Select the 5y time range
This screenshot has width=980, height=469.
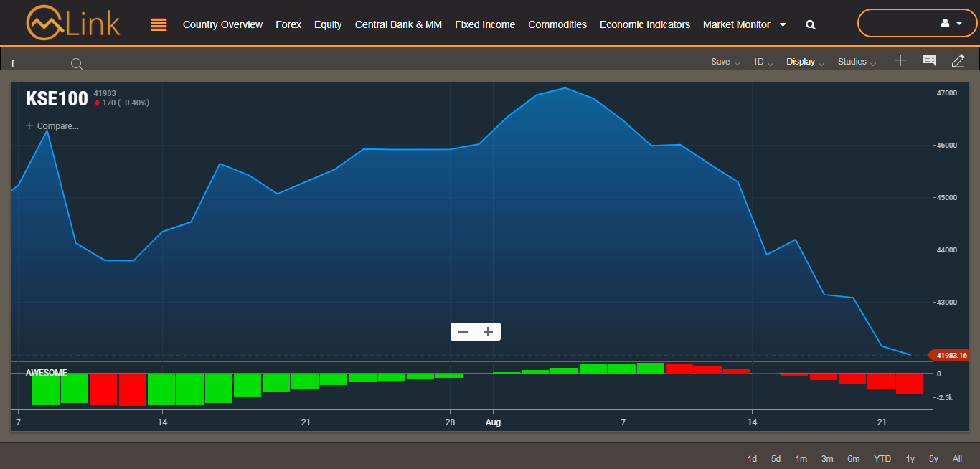pos(933,459)
